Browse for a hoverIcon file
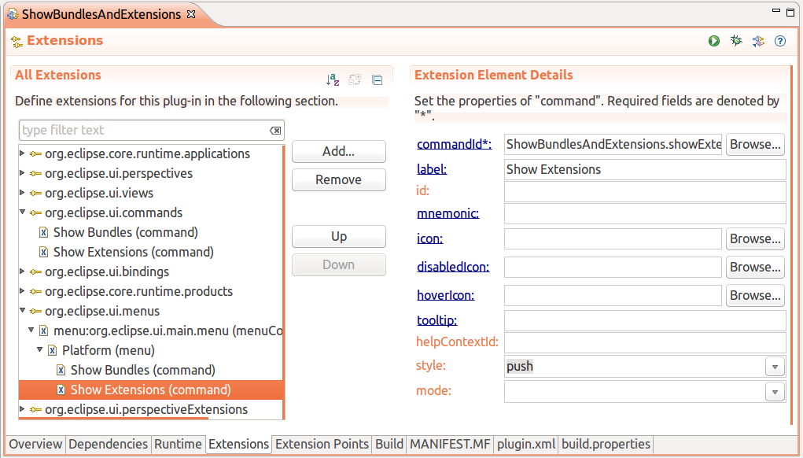 (x=755, y=296)
